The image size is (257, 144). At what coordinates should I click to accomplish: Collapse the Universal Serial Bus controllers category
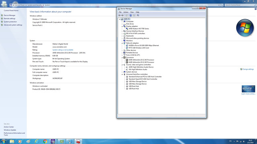click(122, 74)
